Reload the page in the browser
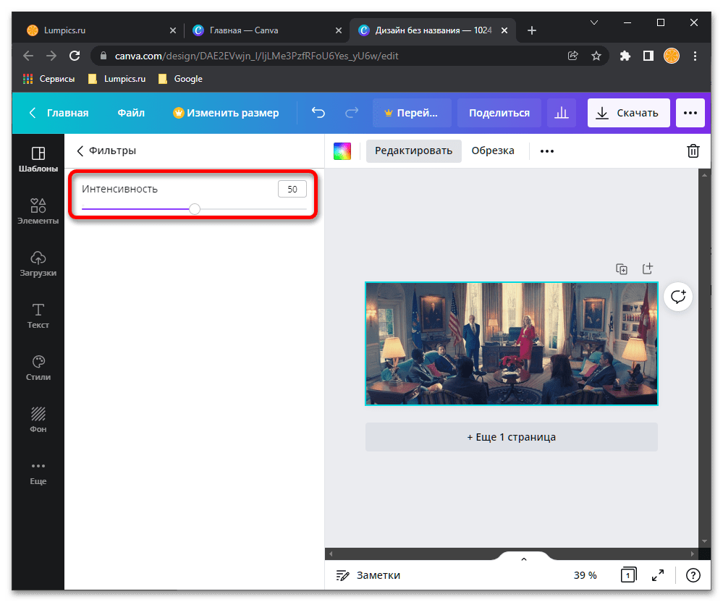Viewport: 723px width, 602px height. tap(75, 56)
